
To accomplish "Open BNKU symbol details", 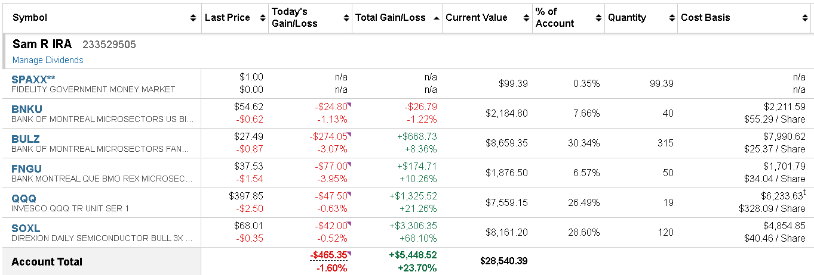I will [x=27, y=109].
